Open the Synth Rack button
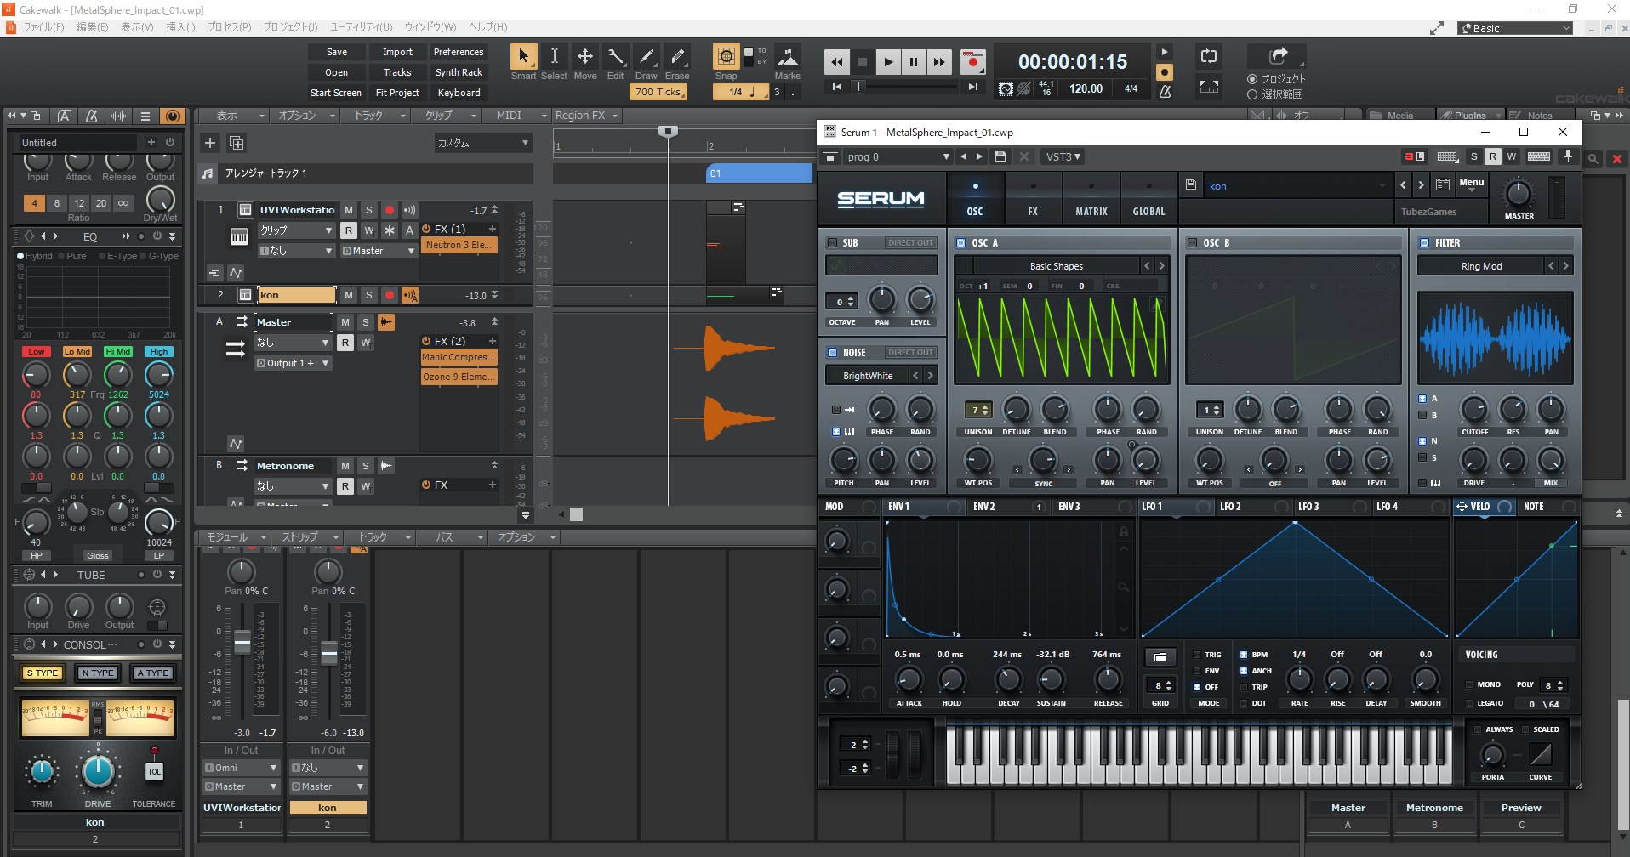 point(458,72)
